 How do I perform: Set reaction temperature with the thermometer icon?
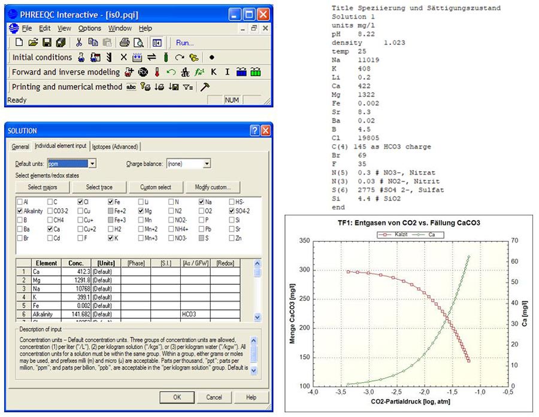point(157,72)
